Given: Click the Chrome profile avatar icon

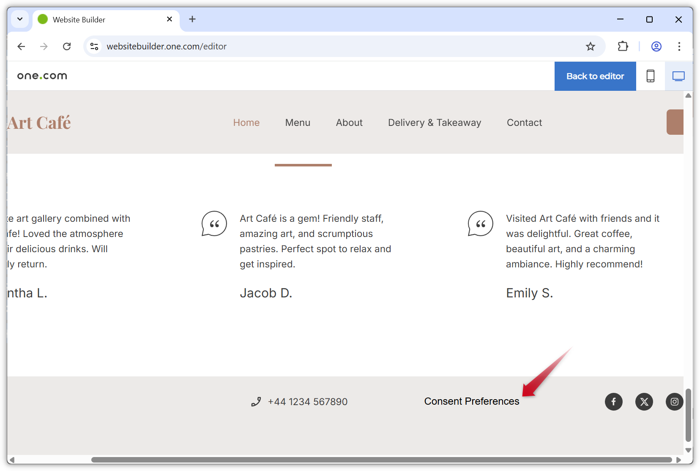Looking at the screenshot, I should point(656,46).
